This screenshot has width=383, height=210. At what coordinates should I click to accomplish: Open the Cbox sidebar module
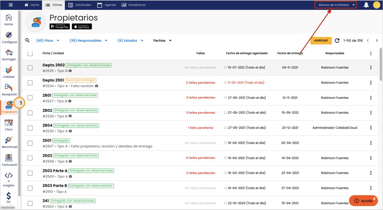pos(9,125)
